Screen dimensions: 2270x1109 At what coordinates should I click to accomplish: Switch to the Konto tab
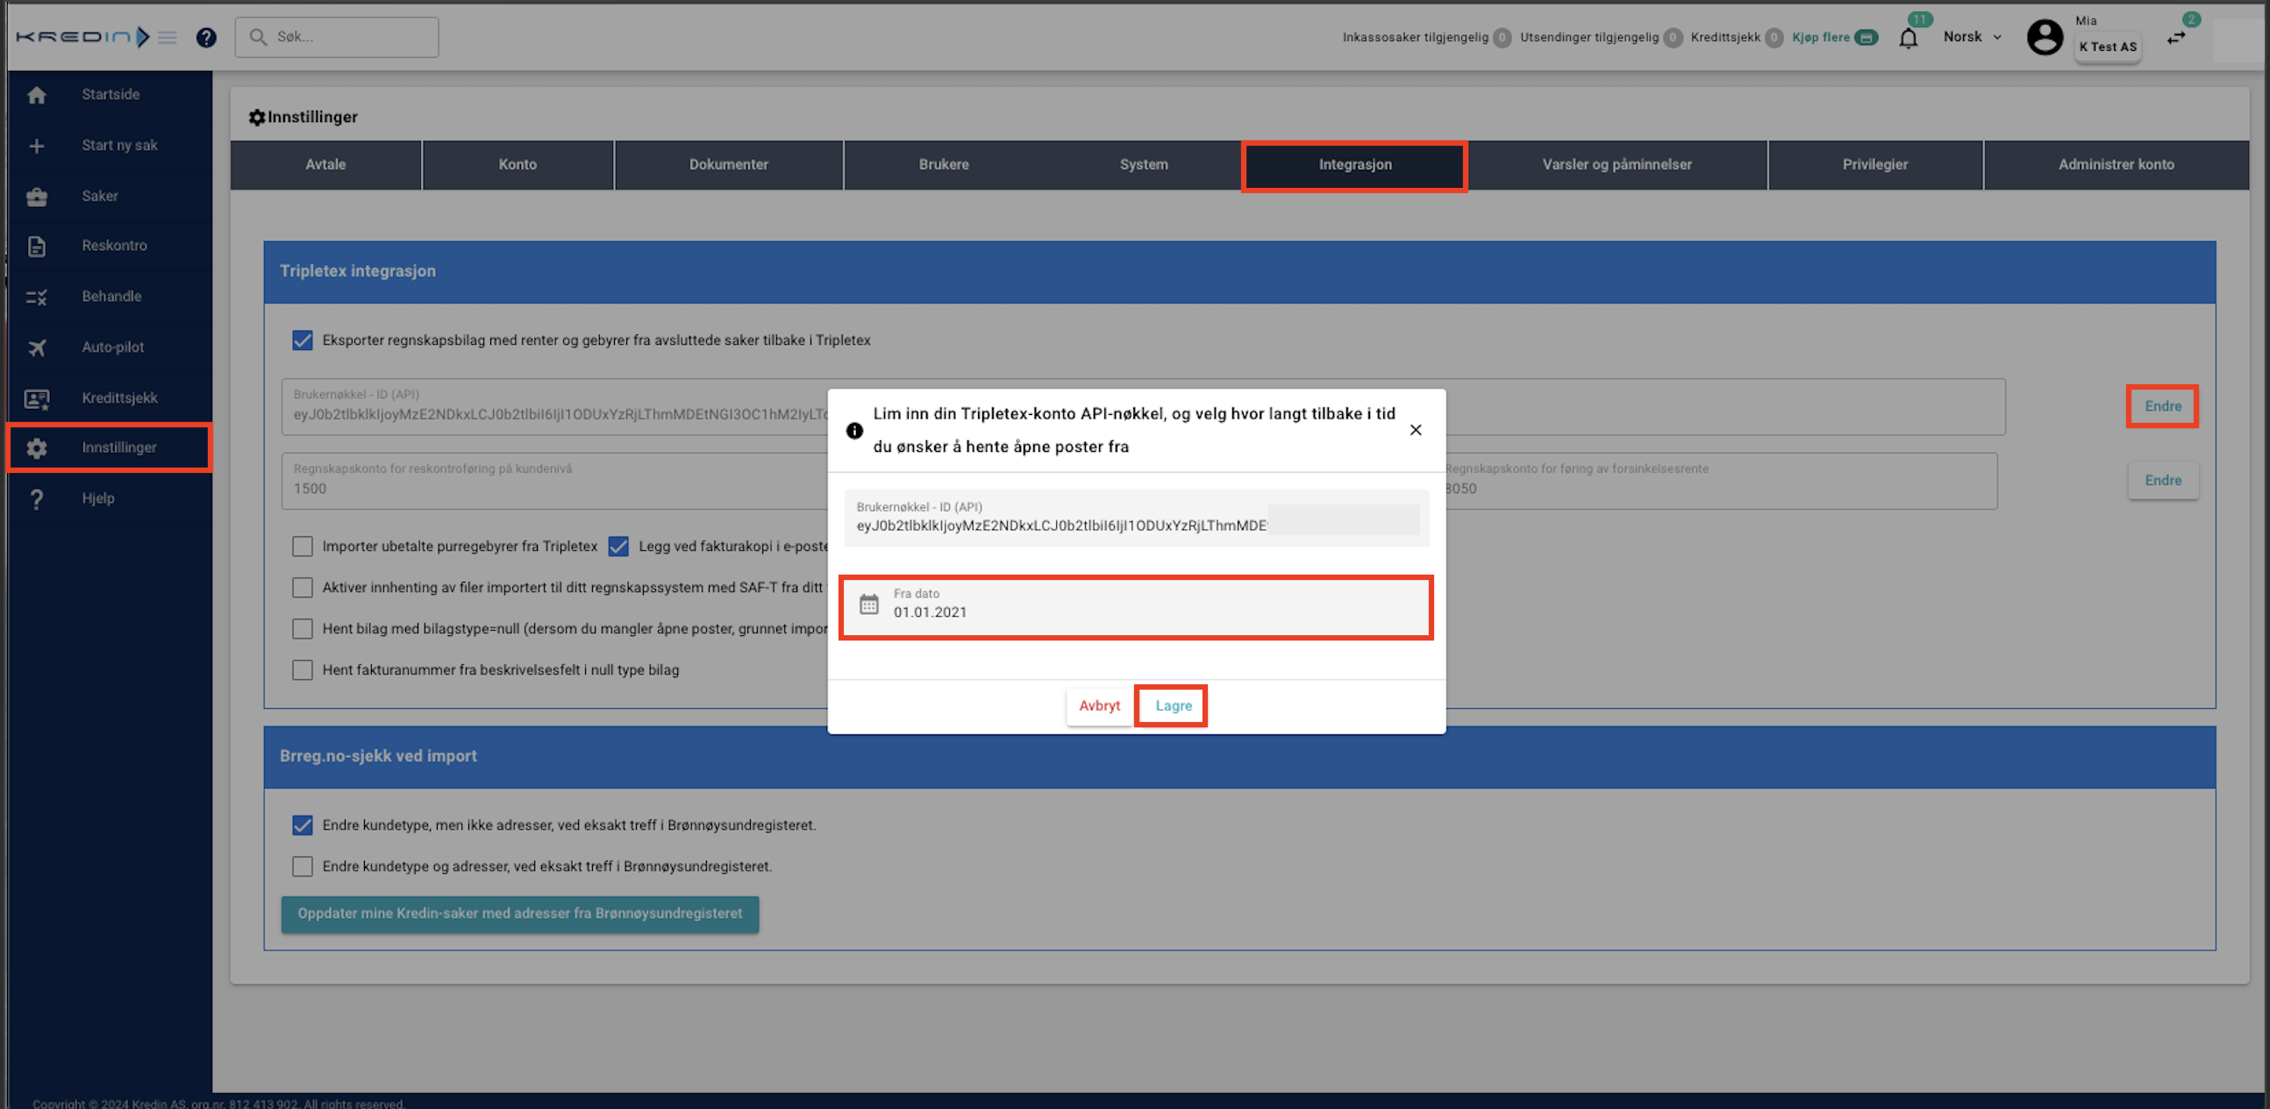click(x=518, y=165)
